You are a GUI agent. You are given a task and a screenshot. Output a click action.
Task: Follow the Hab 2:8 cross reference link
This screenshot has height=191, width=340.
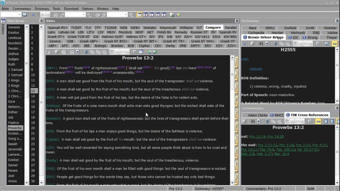click(x=248, y=154)
